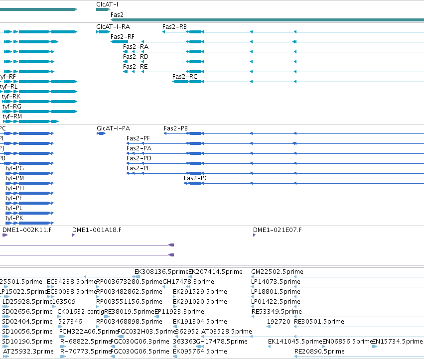Select the Fas2-PC protein label

click(x=196, y=178)
